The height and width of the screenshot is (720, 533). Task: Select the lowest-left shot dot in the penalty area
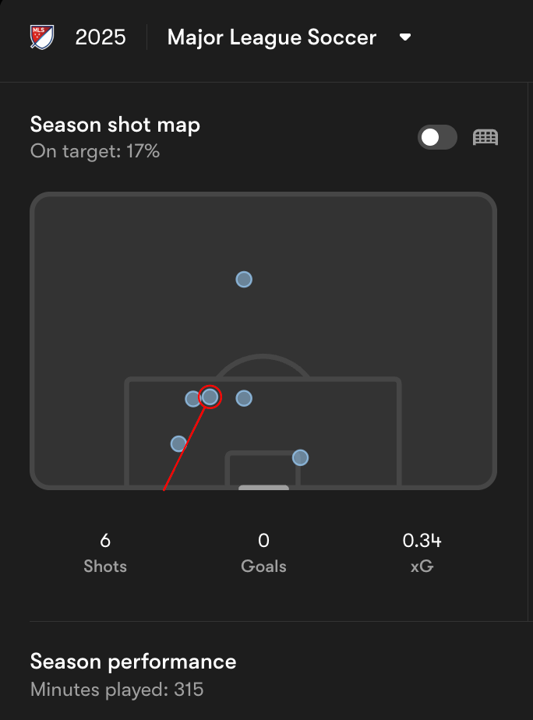[x=178, y=443]
